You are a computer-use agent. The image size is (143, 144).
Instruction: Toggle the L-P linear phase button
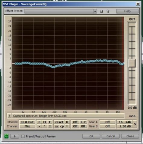click(x=83, y=122)
